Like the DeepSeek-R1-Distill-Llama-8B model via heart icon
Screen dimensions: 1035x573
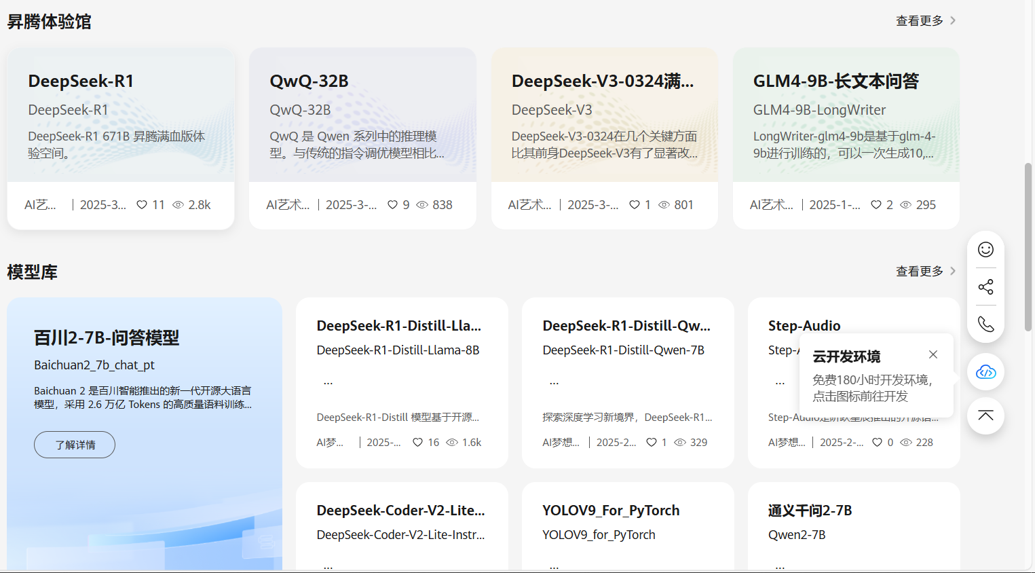(417, 442)
